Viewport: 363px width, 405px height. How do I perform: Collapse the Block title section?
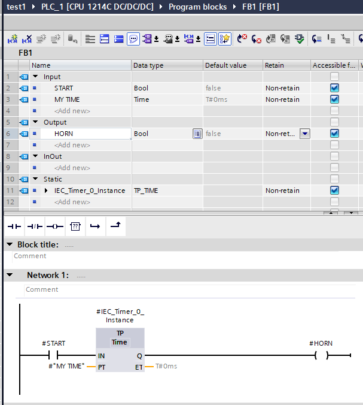point(10,244)
